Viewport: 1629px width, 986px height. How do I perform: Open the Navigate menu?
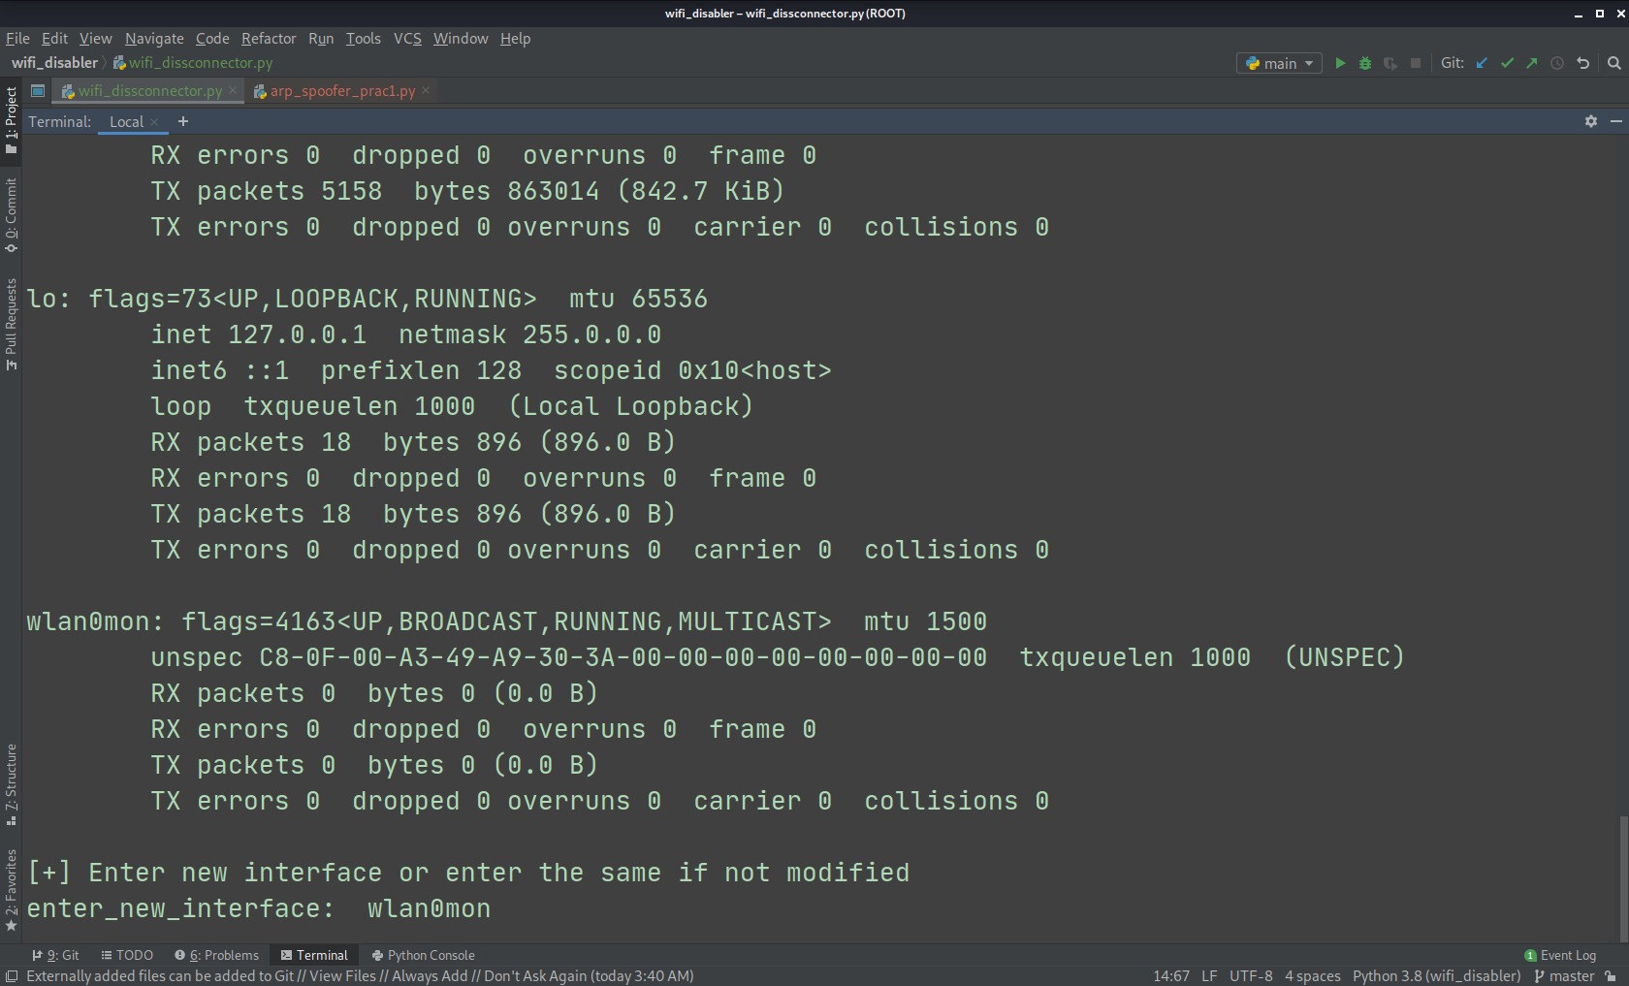click(154, 39)
